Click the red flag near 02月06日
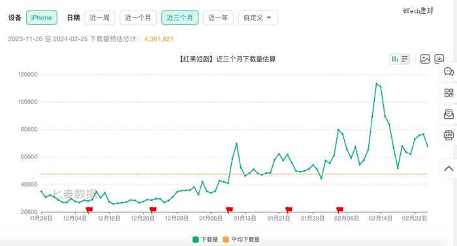 [339, 209]
